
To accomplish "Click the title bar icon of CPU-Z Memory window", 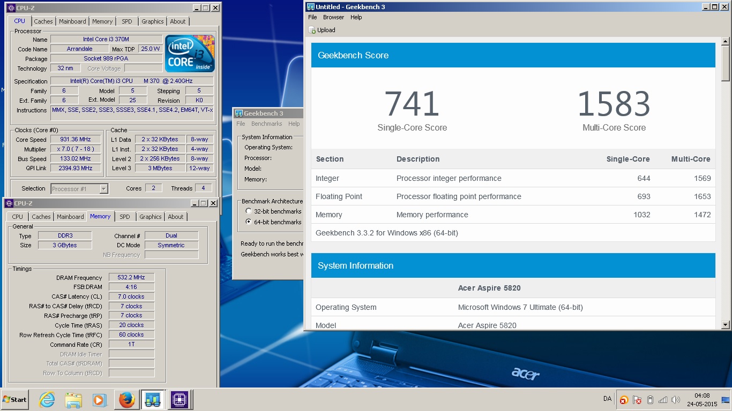I will [8, 203].
